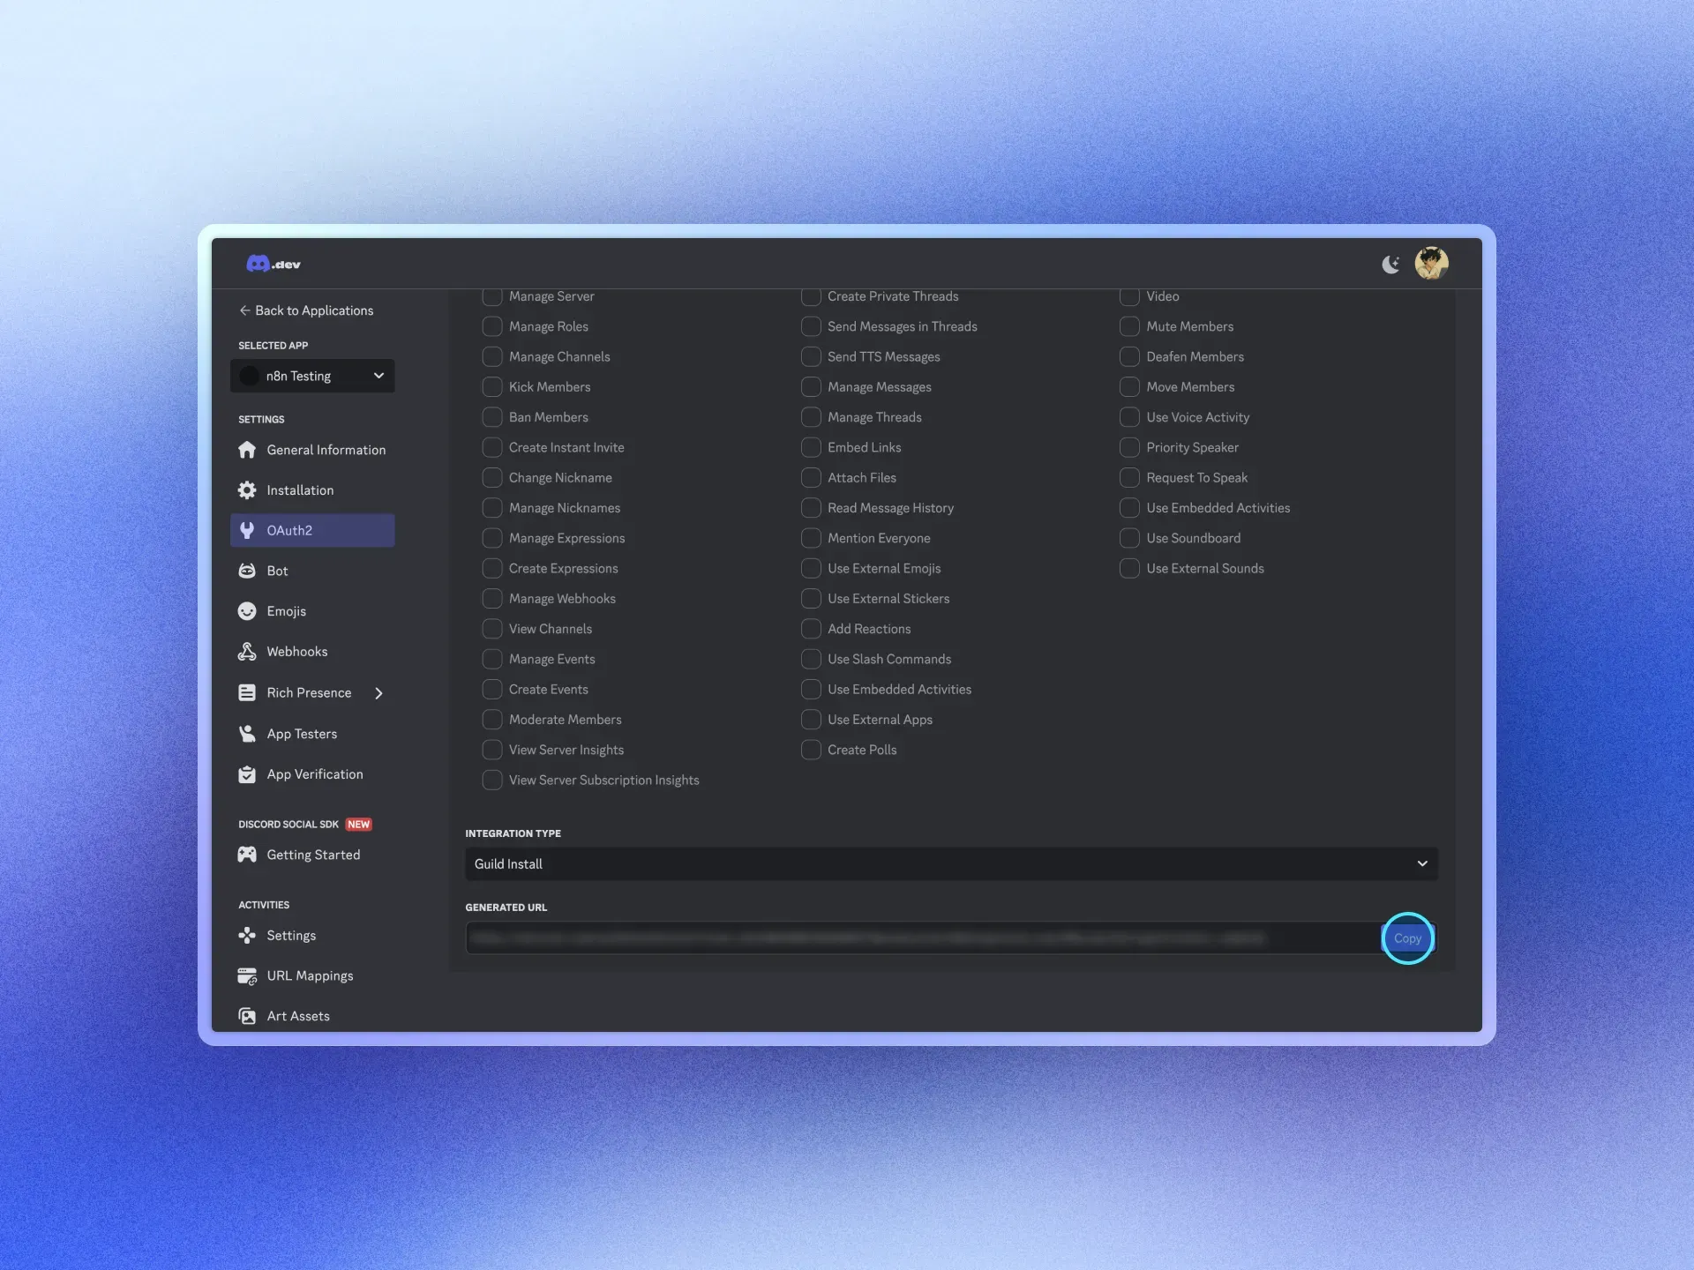Click the NEW badge beside Discord Social SDK

[x=359, y=825]
